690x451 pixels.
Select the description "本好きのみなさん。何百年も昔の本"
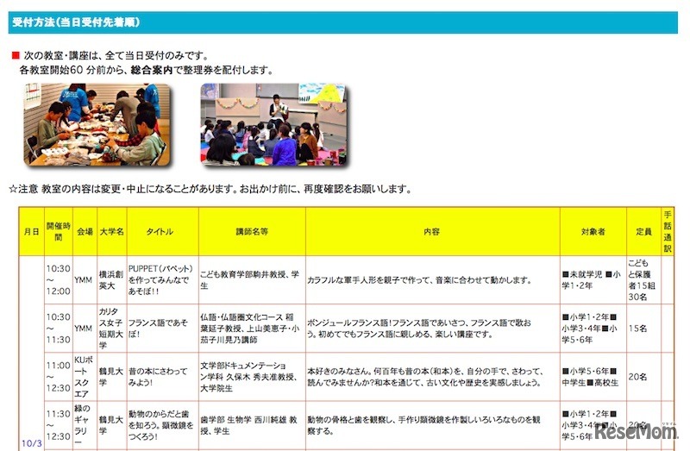point(433,377)
